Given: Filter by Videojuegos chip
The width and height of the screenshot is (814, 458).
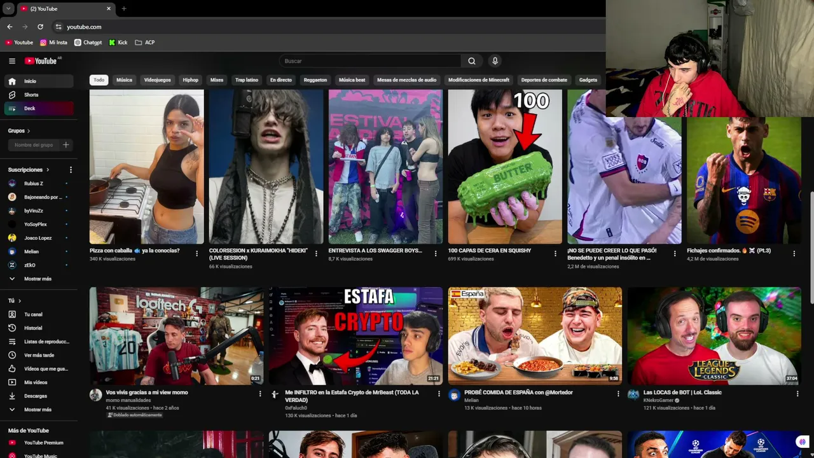Looking at the screenshot, I should [x=158, y=80].
